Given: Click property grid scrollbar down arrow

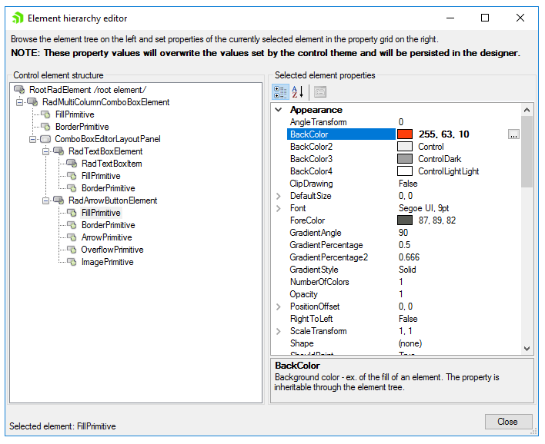Looking at the screenshot, I should pos(527,349).
